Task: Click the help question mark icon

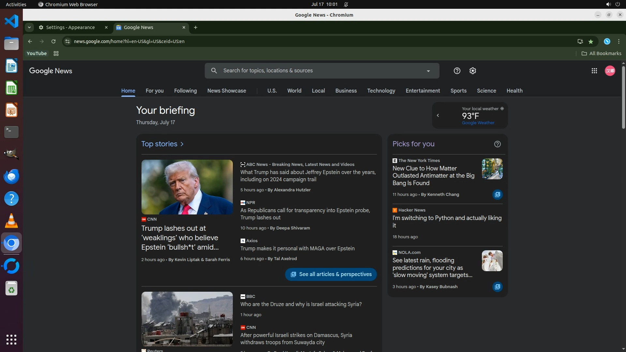Action: point(457,71)
